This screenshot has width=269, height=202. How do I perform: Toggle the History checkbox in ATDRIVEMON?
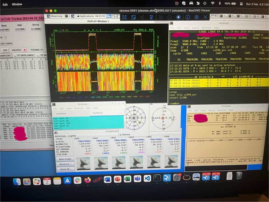pyautogui.click(x=121, y=135)
